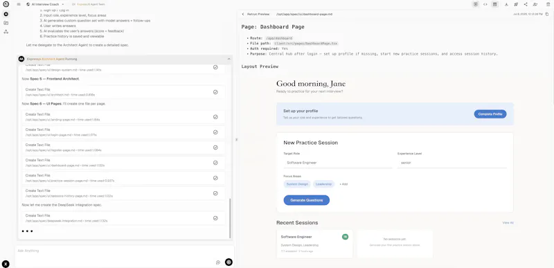Click the /opt/app/spec/ui/dashboard-page.md file path in the header
The width and height of the screenshot is (554, 268).
pyautogui.click(x=304, y=14)
